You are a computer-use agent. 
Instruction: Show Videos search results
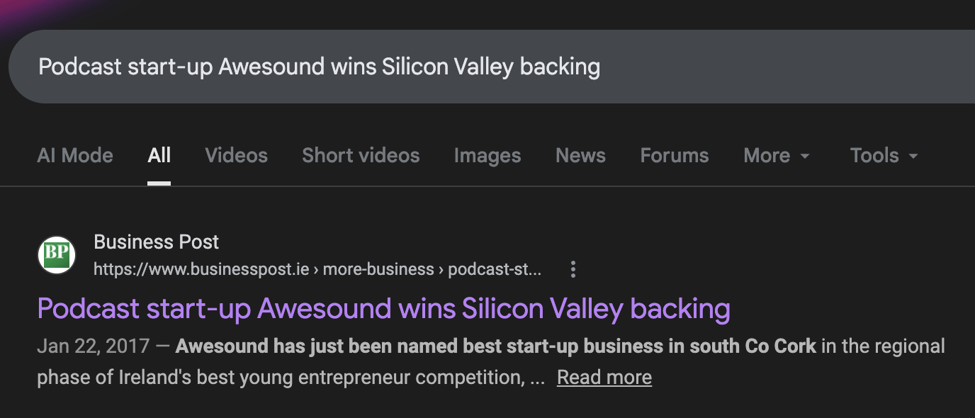pyautogui.click(x=237, y=156)
